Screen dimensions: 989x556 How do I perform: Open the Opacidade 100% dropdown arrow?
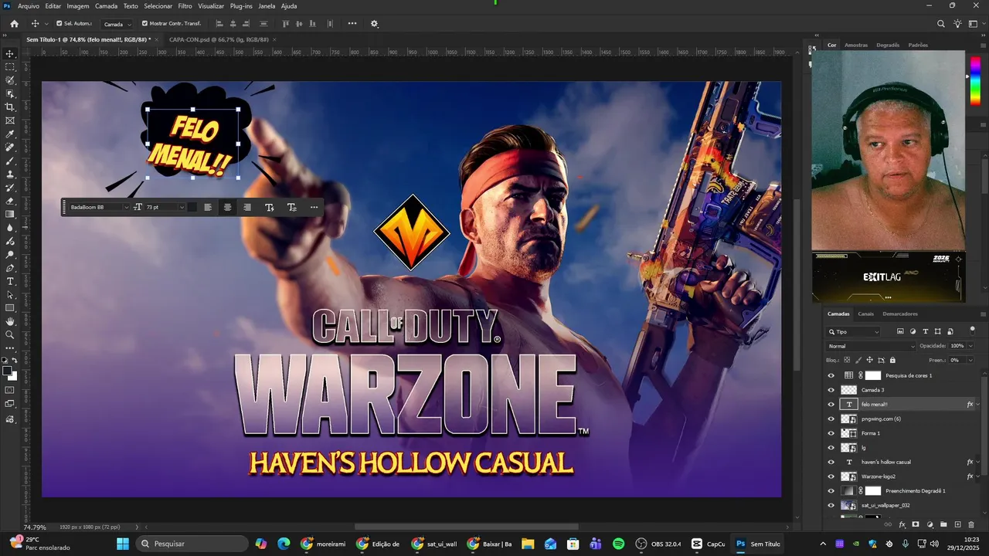(x=971, y=346)
